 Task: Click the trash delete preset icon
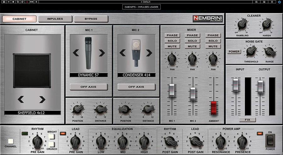pyautogui.click(x=272, y=2)
